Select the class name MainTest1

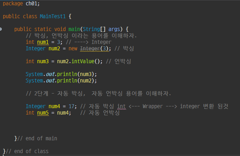pos(52,16)
